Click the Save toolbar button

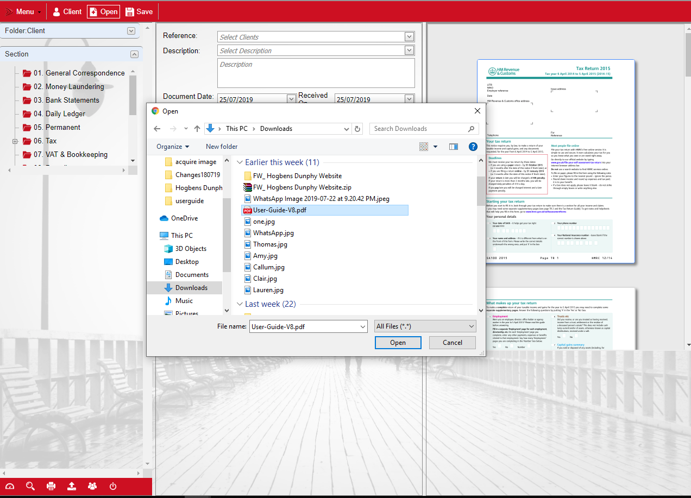(x=139, y=11)
